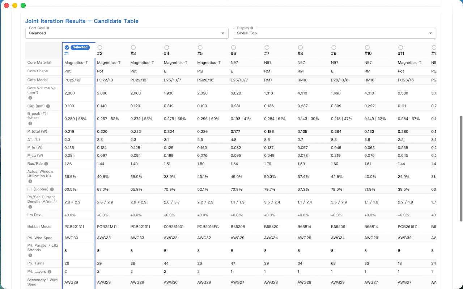Click gap value 0.399

(336, 106)
